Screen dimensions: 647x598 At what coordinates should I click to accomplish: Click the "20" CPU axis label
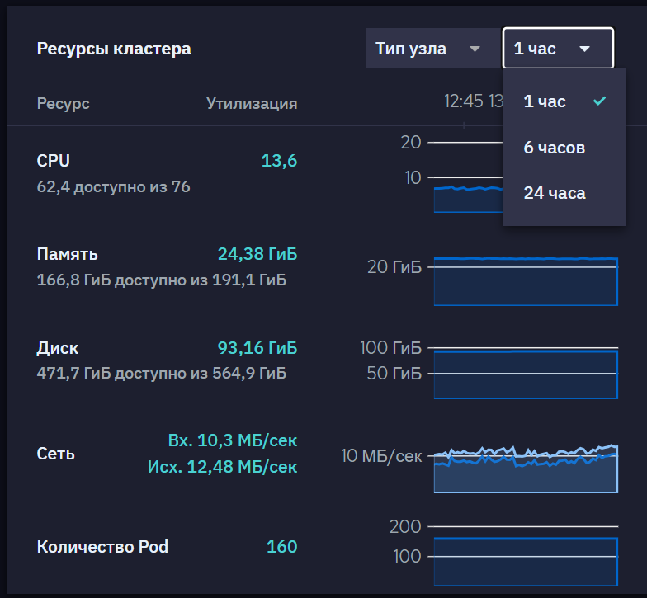click(x=411, y=142)
